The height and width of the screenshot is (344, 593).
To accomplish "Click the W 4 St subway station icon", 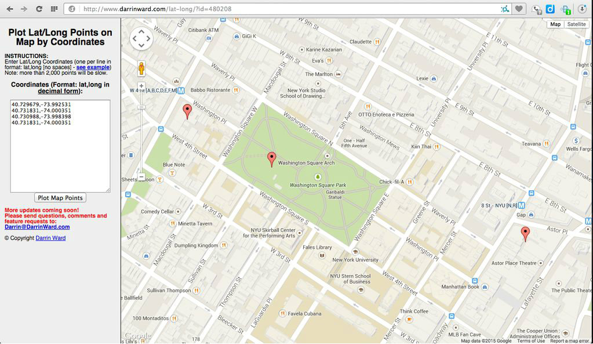I will tap(181, 90).
